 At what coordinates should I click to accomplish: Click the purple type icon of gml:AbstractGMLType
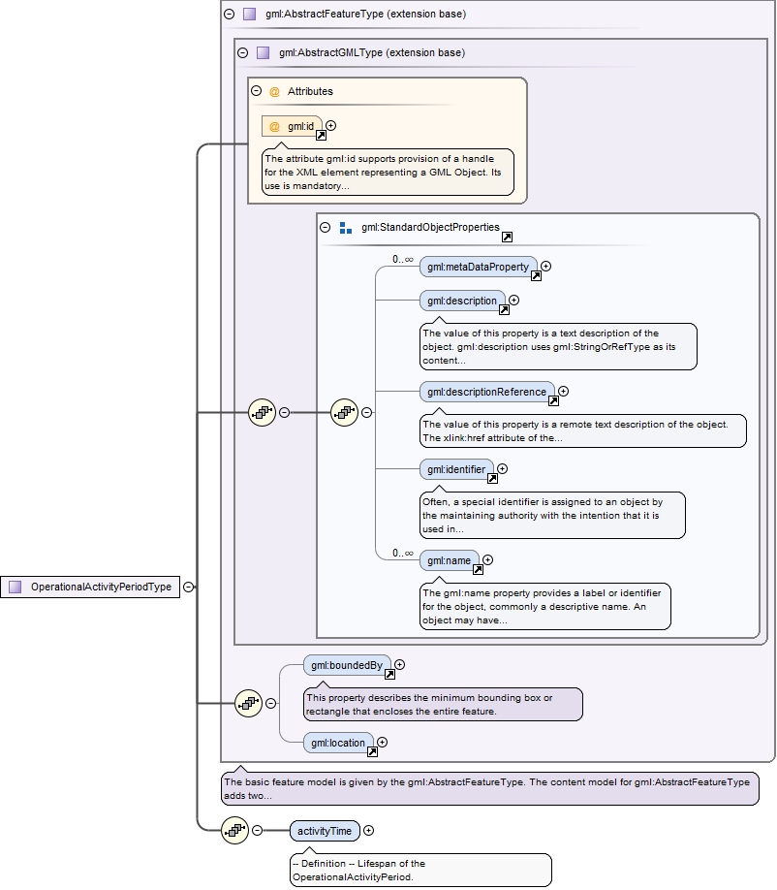(264, 52)
